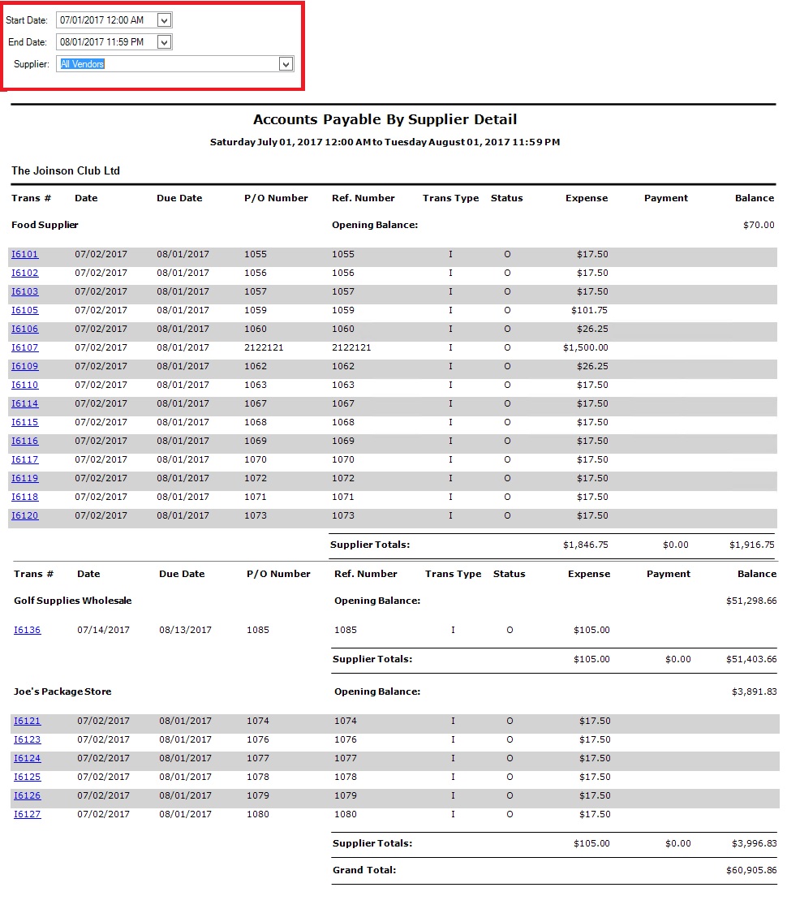Open Joe's Package Store invoice I6121
This screenshot has width=787, height=909.
tap(27, 722)
